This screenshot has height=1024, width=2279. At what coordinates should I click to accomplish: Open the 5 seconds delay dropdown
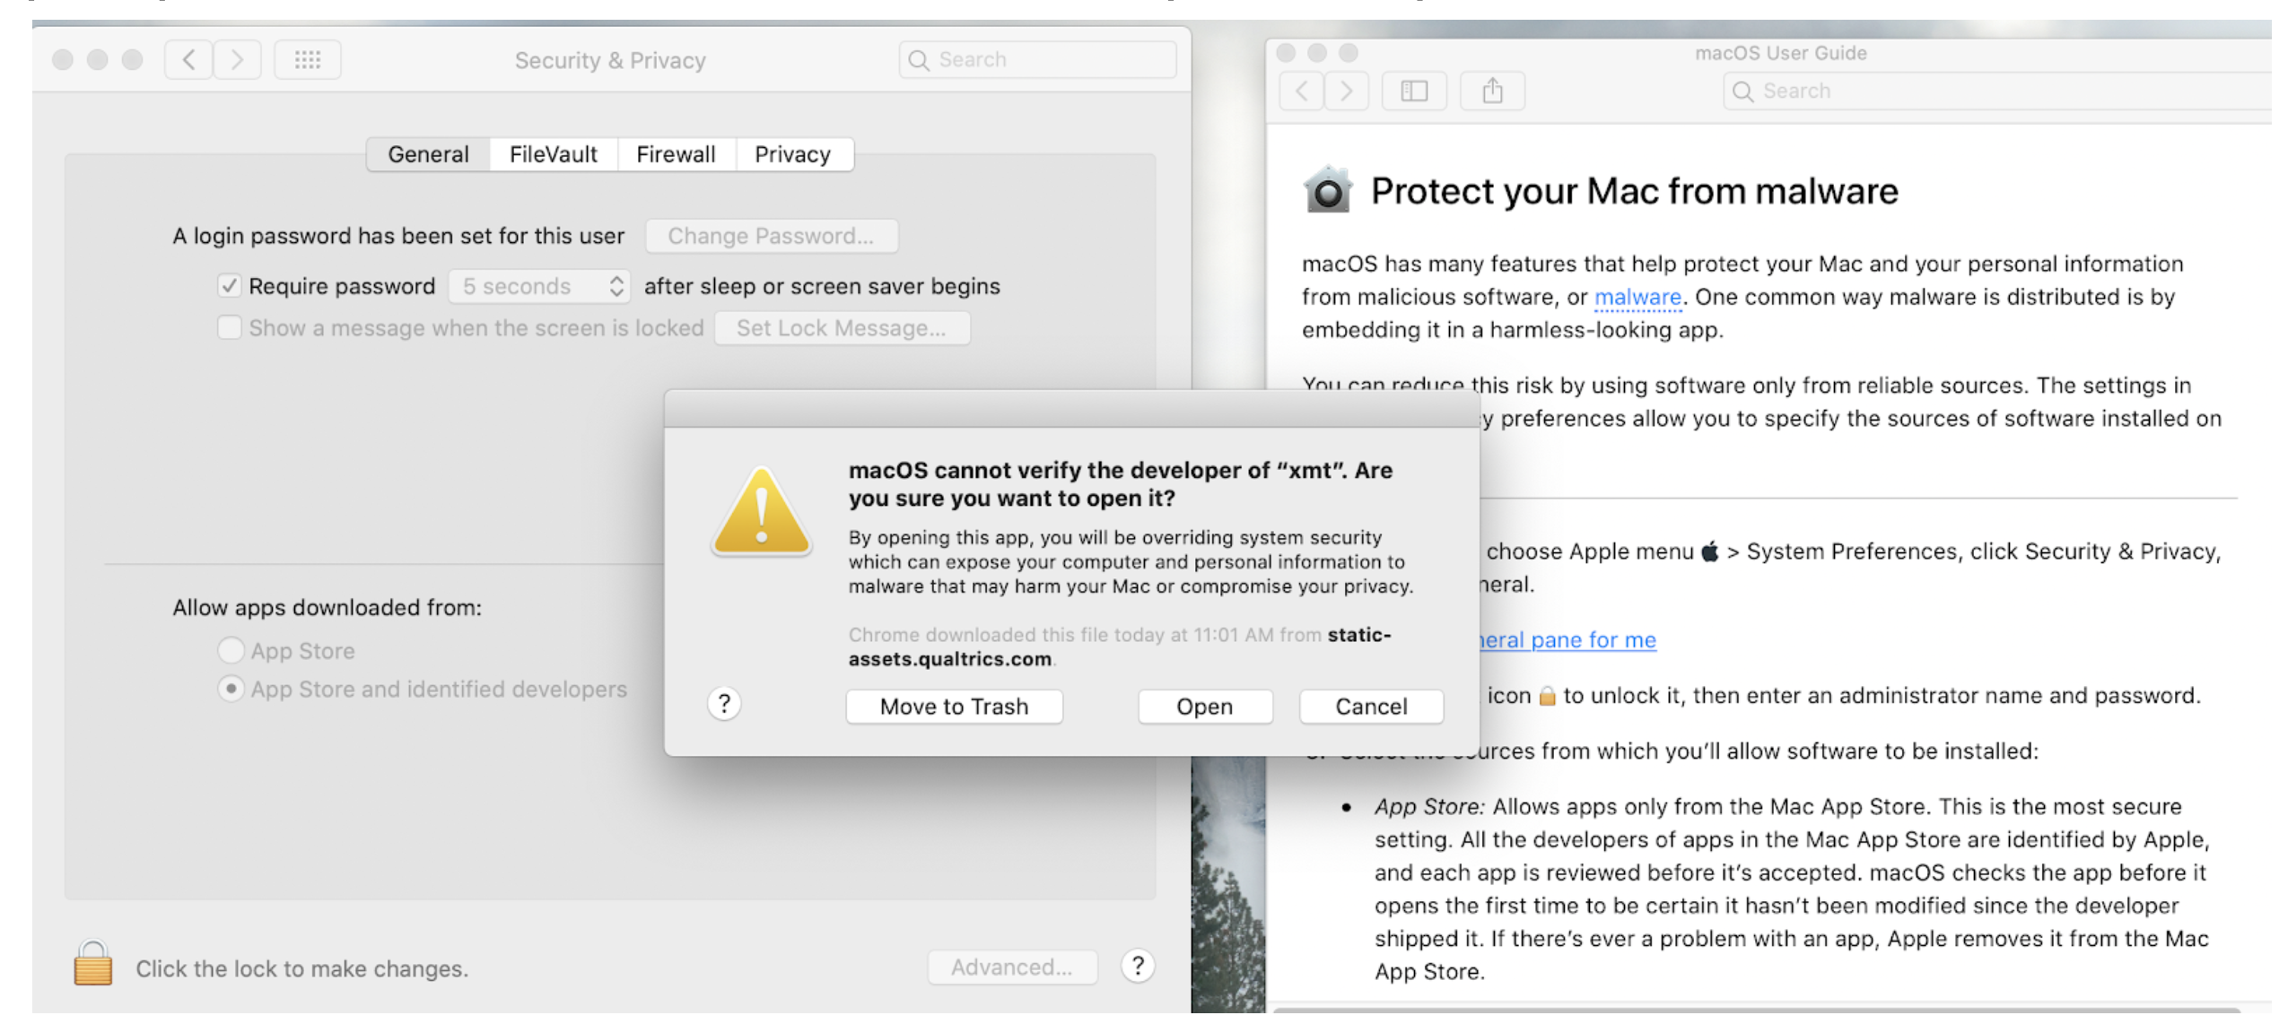coord(540,286)
